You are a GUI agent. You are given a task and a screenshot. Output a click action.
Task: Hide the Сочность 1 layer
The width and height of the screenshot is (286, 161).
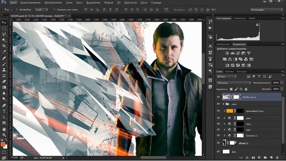point(219,136)
